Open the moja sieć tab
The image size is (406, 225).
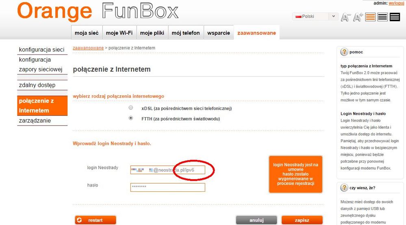pyautogui.click(x=87, y=32)
